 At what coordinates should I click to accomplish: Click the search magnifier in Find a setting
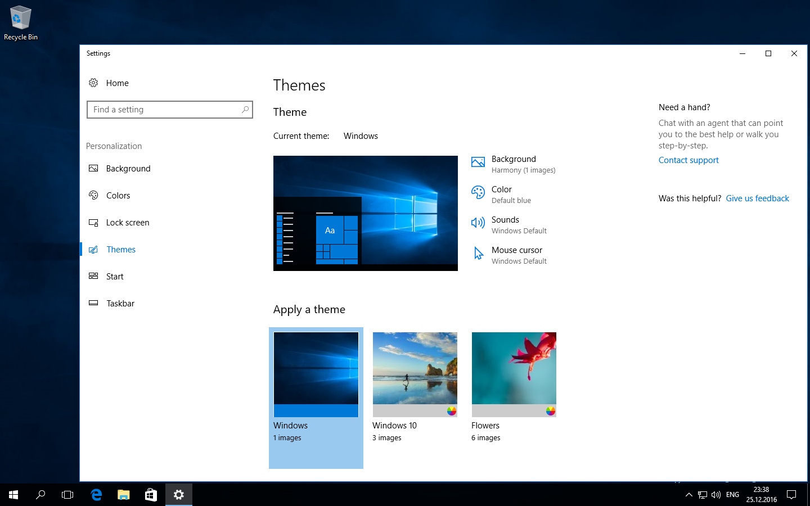tap(245, 110)
